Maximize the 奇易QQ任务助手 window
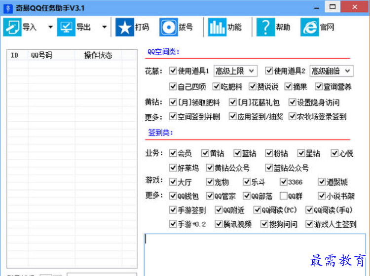The image size is (370, 276). 333,6
